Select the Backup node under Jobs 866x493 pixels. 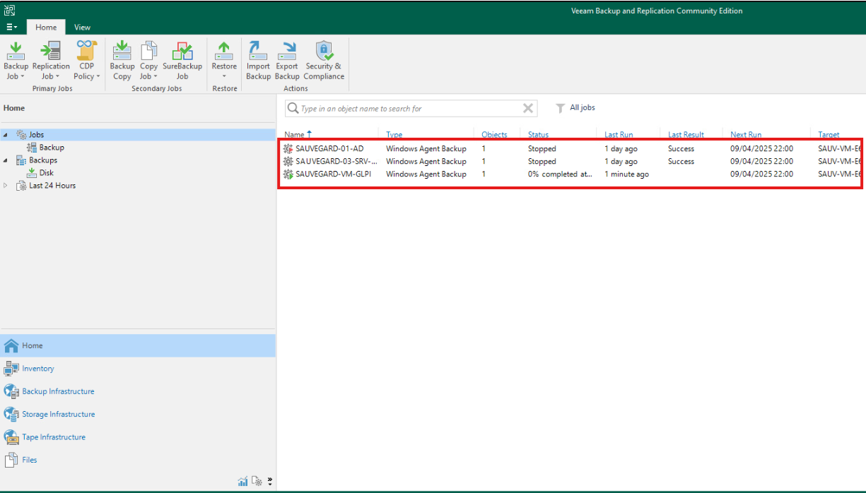52,148
